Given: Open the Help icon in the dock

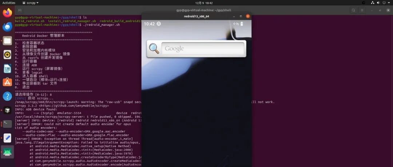Looking at the screenshot, I should pyautogui.click(x=7, y=96).
